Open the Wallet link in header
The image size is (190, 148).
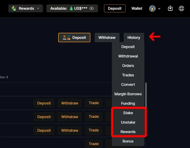pyautogui.click(x=137, y=8)
